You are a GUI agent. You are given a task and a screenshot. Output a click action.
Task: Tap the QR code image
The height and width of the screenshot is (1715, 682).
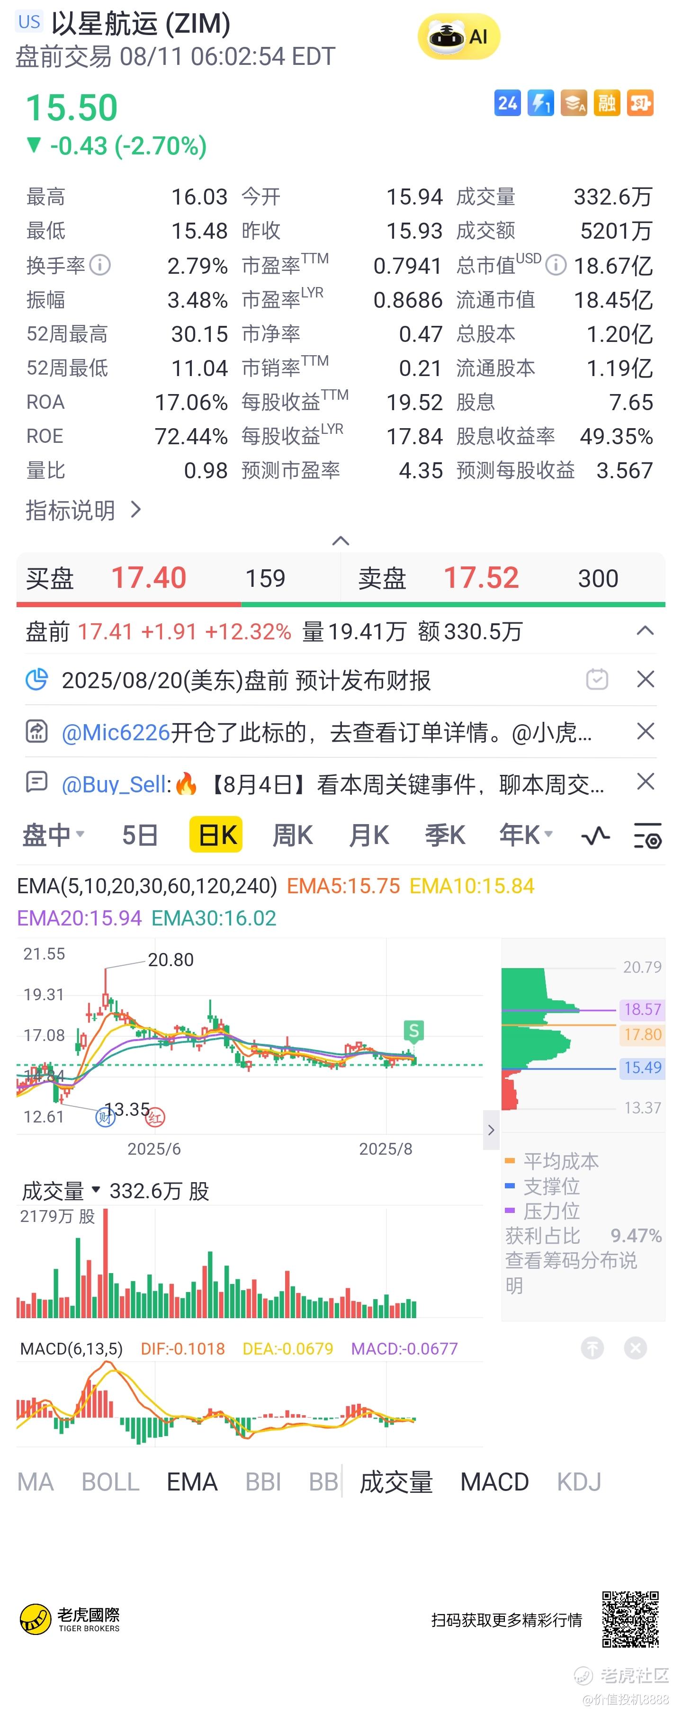pos(630,1619)
